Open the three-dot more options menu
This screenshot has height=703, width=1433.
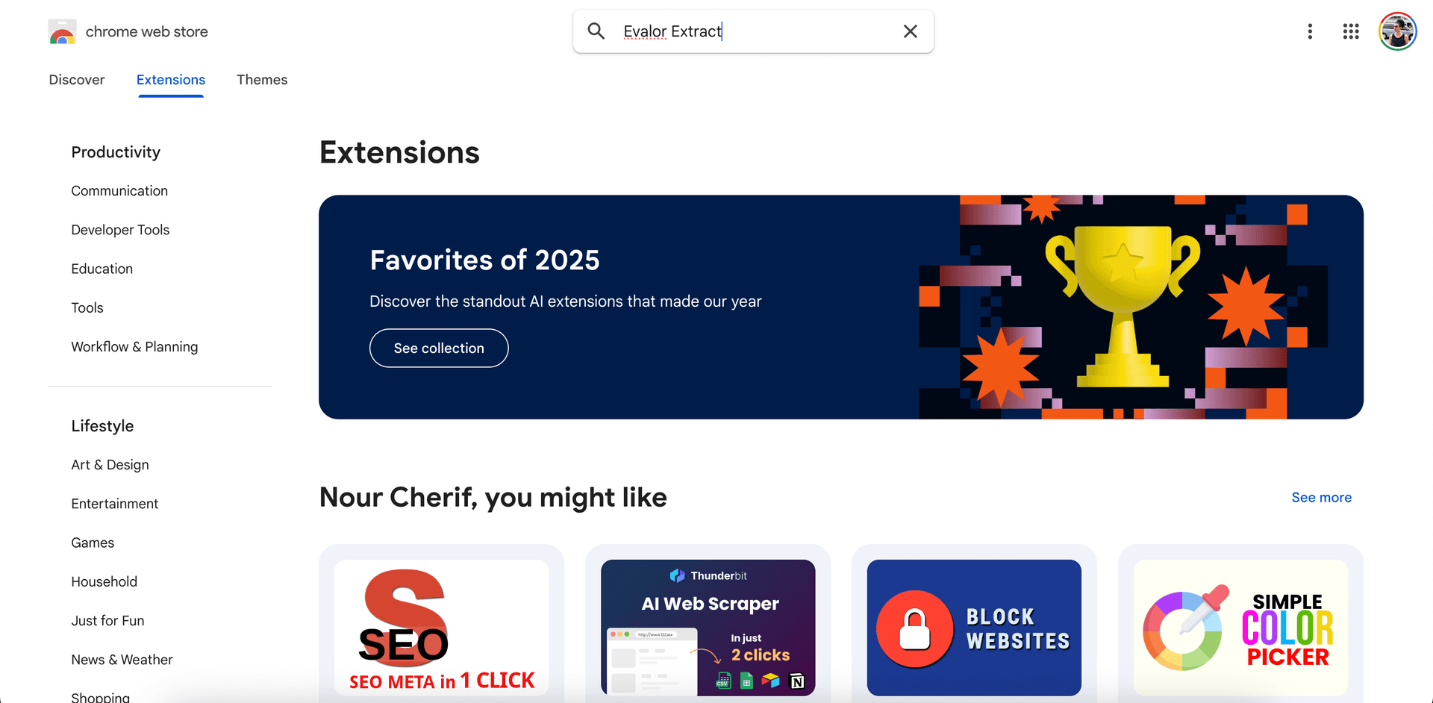pyautogui.click(x=1310, y=31)
